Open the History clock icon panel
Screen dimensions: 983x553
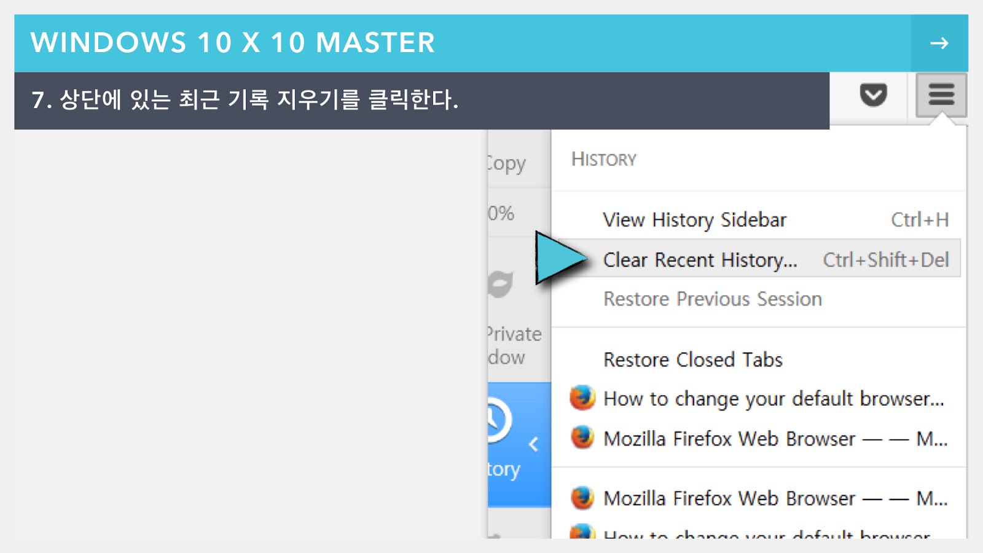click(x=496, y=420)
